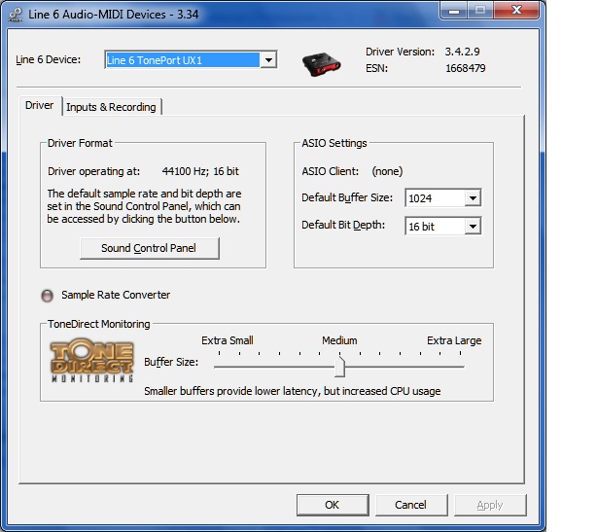Click the 44100 Hz; 16 bit text
This screenshot has width=597, height=532.
click(200, 171)
